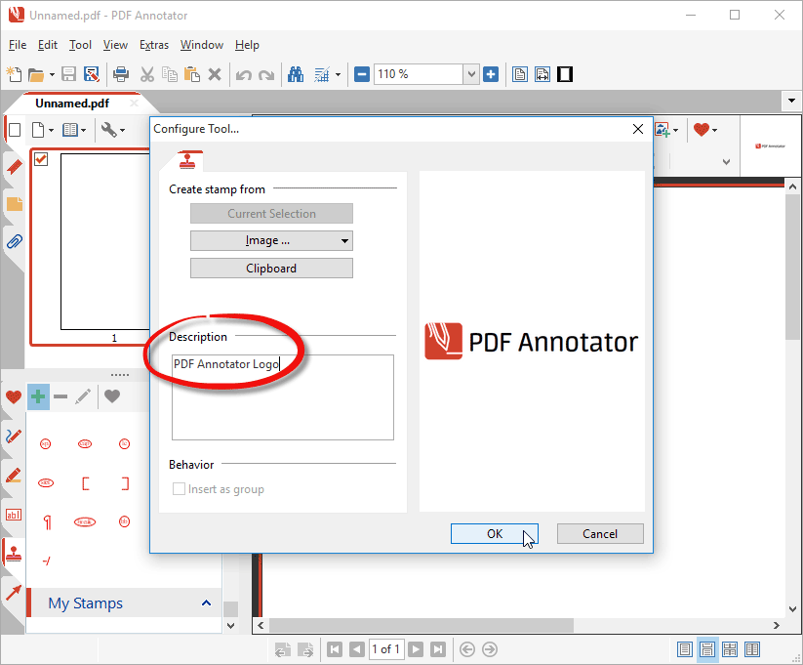This screenshot has width=803, height=665.
Task: Open the zoom percentage dropdown arrow
Action: point(471,75)
